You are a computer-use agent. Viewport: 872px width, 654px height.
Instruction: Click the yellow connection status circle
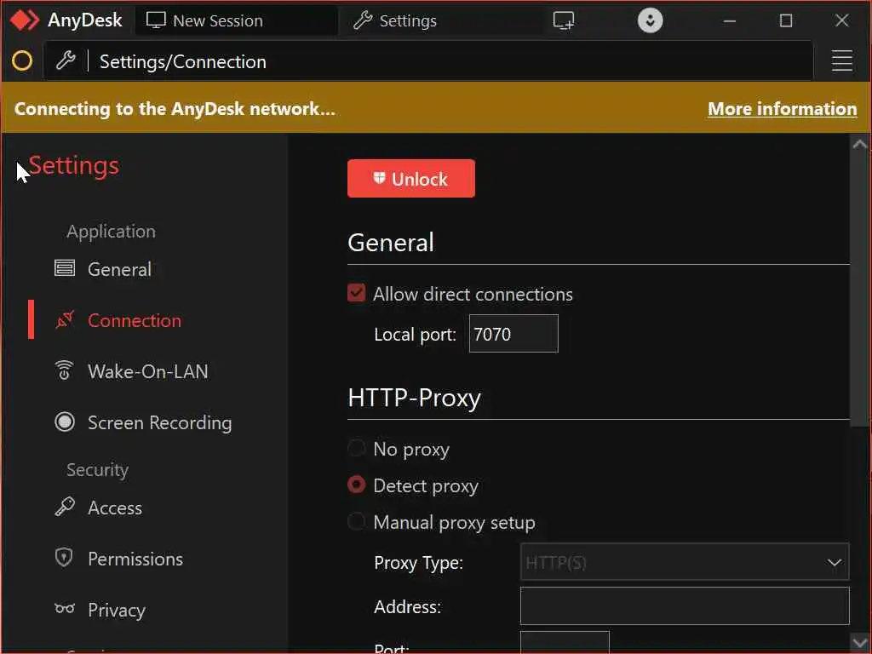[x=22, y=60]
